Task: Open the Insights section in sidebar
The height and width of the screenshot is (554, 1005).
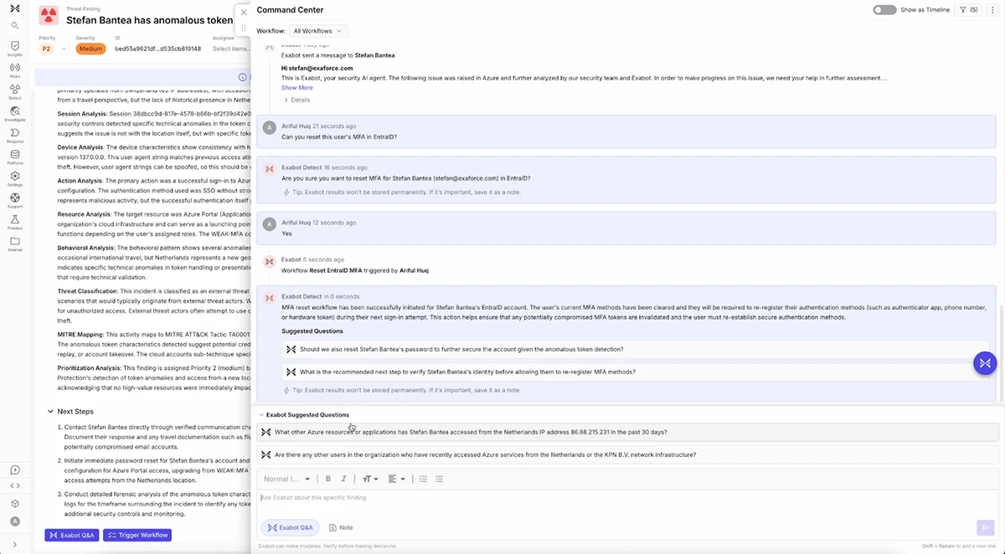Action: 15,47
